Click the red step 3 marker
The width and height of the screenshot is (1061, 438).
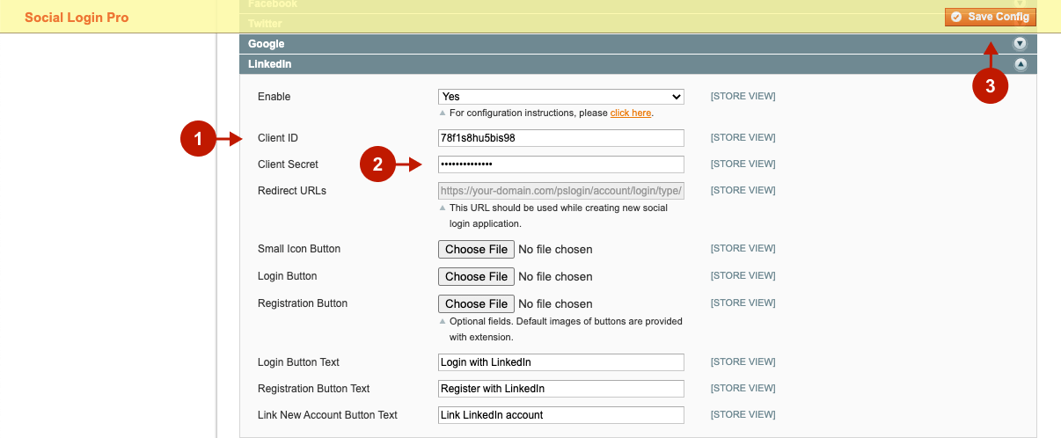990,86
